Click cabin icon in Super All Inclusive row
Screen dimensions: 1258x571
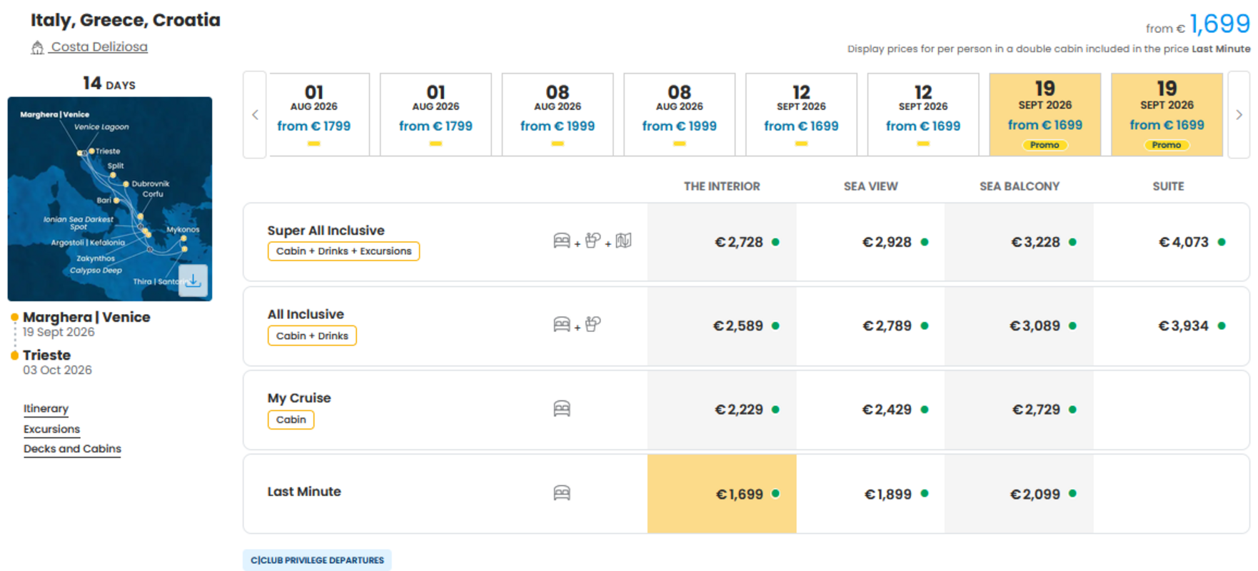click(562, 241)
